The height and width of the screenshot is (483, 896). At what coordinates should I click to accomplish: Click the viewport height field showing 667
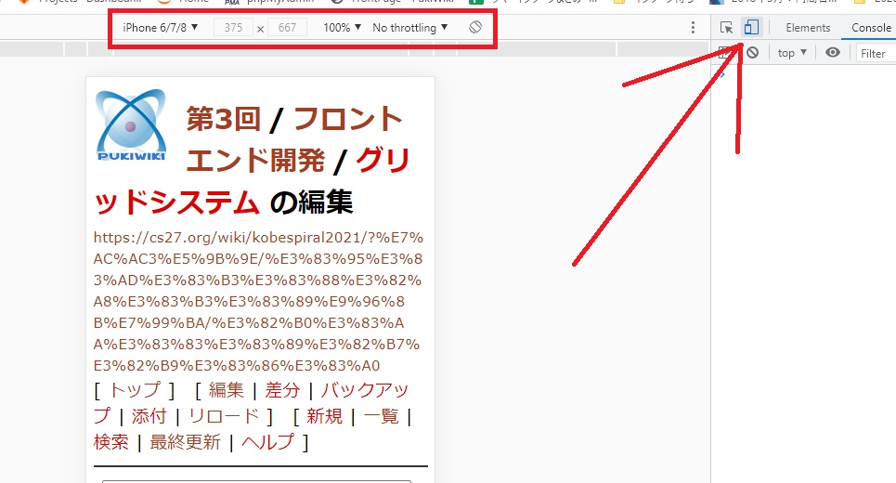click(287, 28)
